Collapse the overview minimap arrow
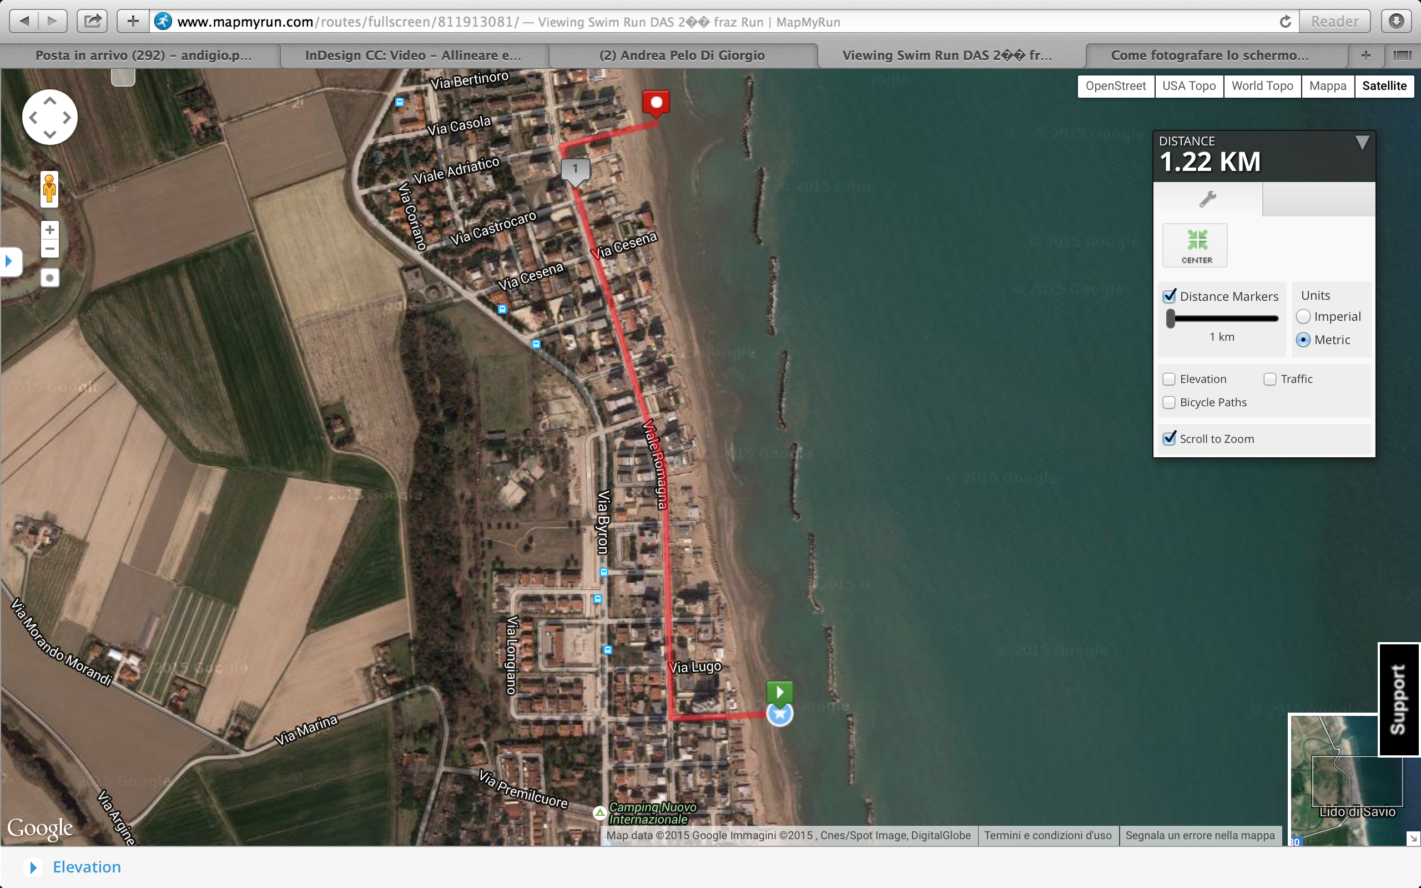The height and width of the screenshot is (888, 1421). pos(1413,838)
